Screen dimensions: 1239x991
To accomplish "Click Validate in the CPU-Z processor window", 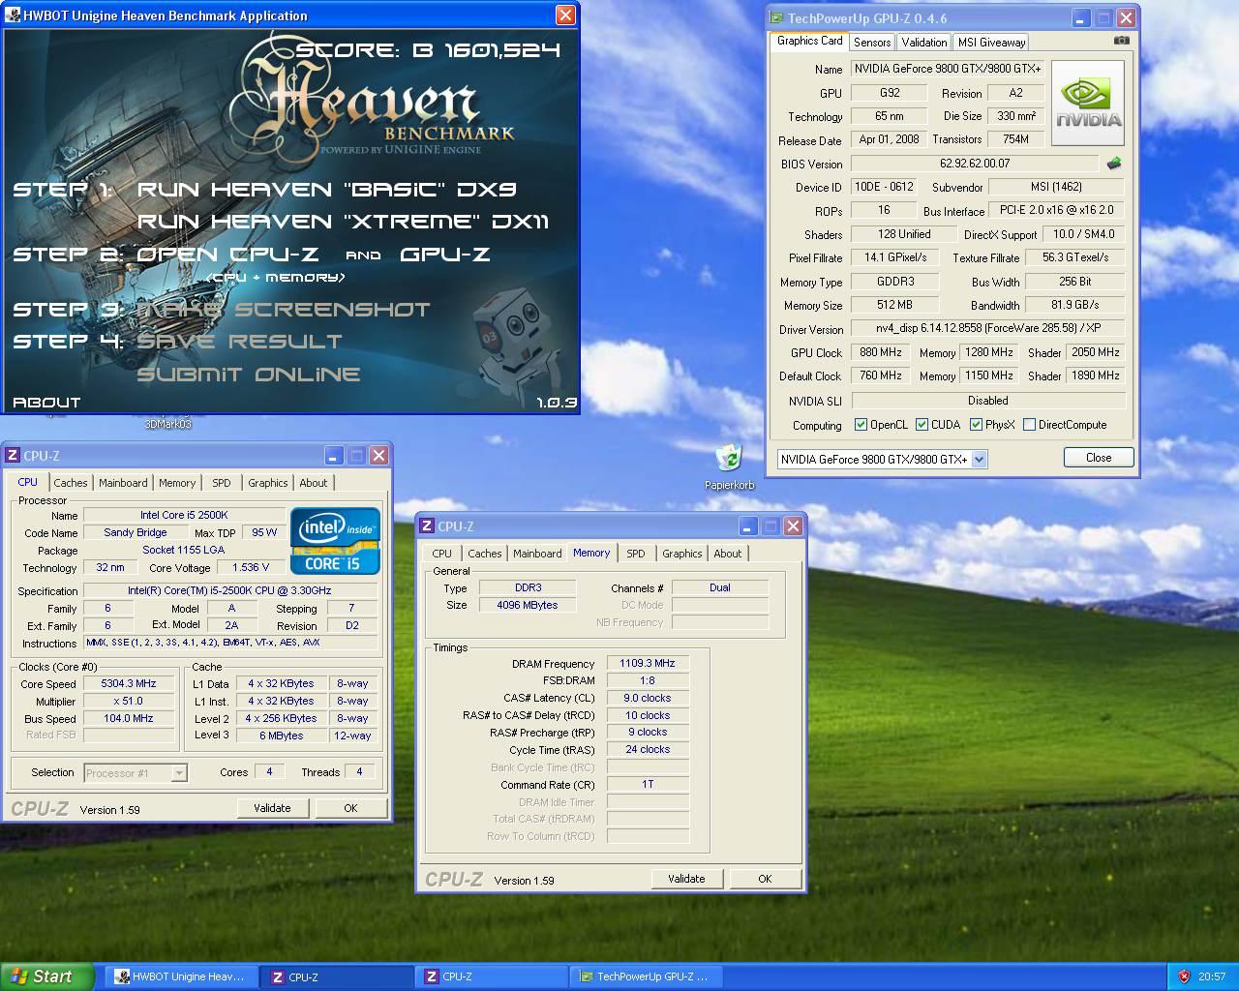I will pos(272,808).
